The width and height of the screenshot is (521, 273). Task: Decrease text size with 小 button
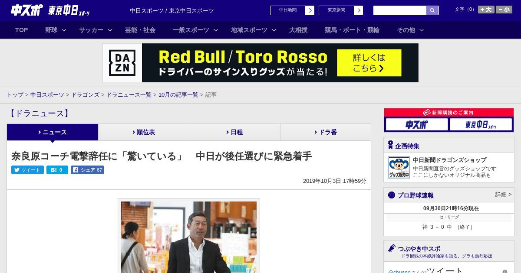coord(504,10)
